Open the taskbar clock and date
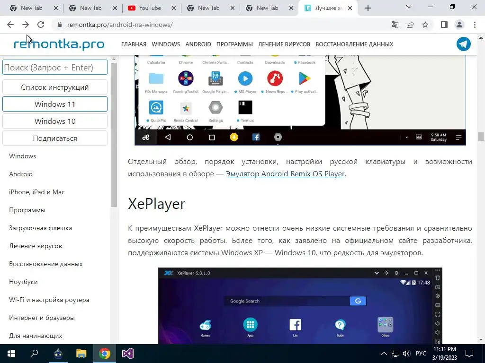 click(445, 354)
